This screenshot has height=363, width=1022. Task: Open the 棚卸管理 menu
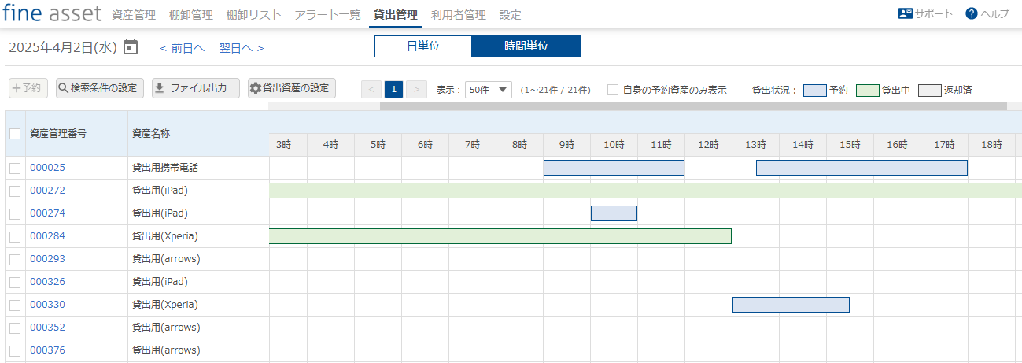(x=190, y=14)
